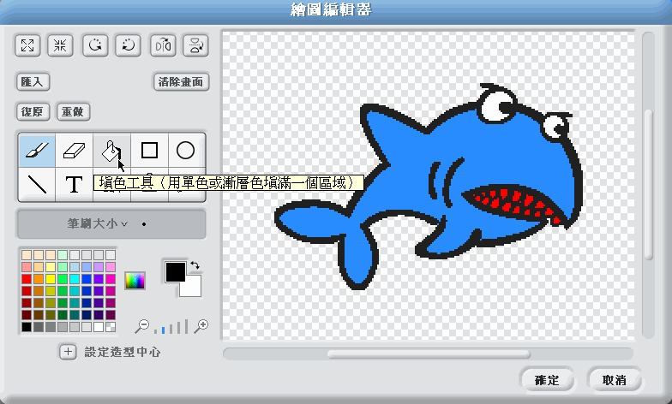Viewport: 672px width, 404px height.
Task: Select the paint bucket fill tool
Action: click(111, 151)
